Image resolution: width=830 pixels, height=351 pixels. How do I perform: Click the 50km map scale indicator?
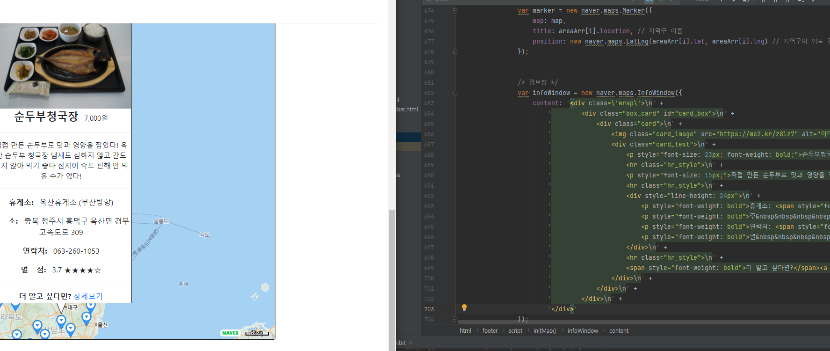click(x=257, y=333)
